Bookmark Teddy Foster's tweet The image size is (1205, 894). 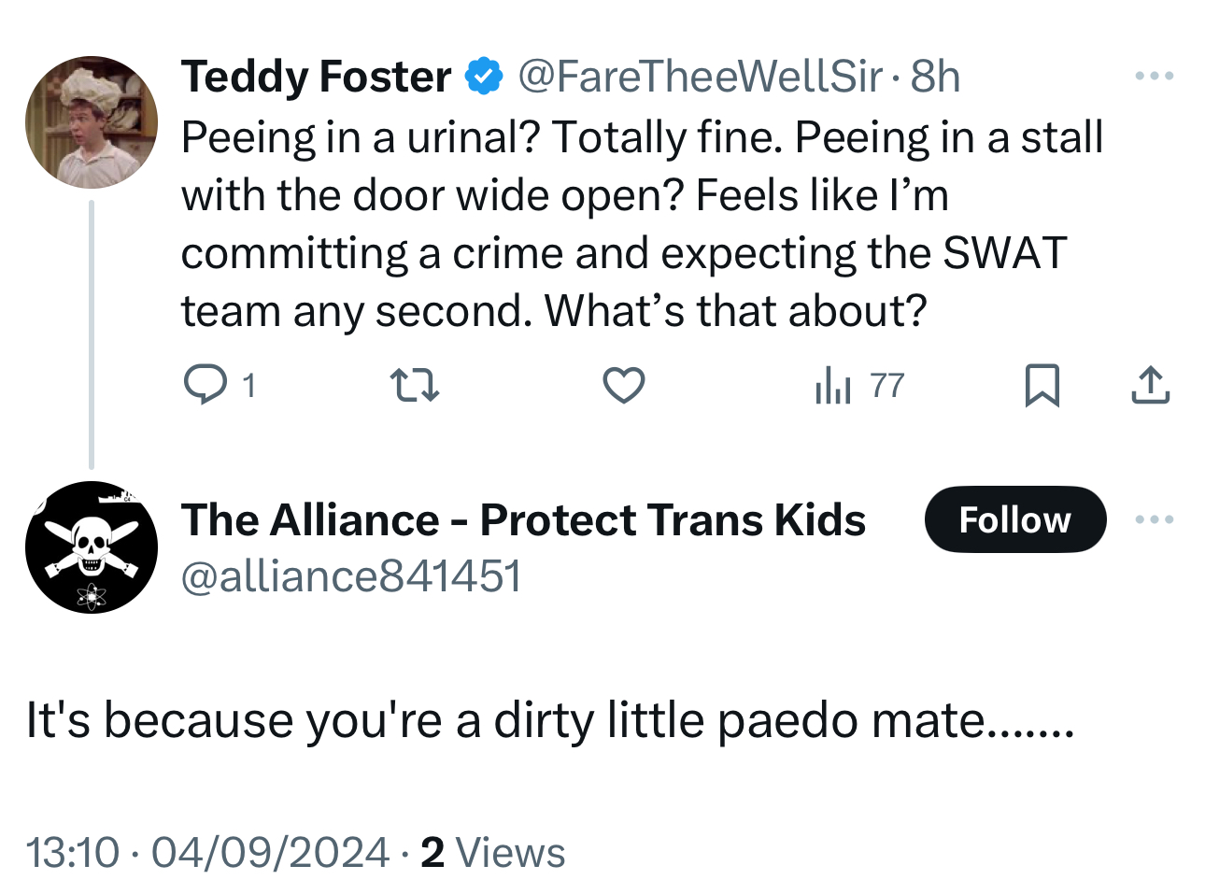tap(1042, 385)
